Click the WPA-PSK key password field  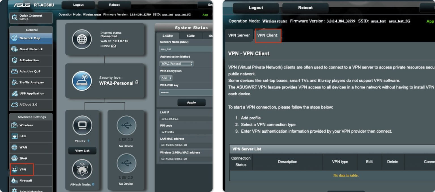point(186,92)
